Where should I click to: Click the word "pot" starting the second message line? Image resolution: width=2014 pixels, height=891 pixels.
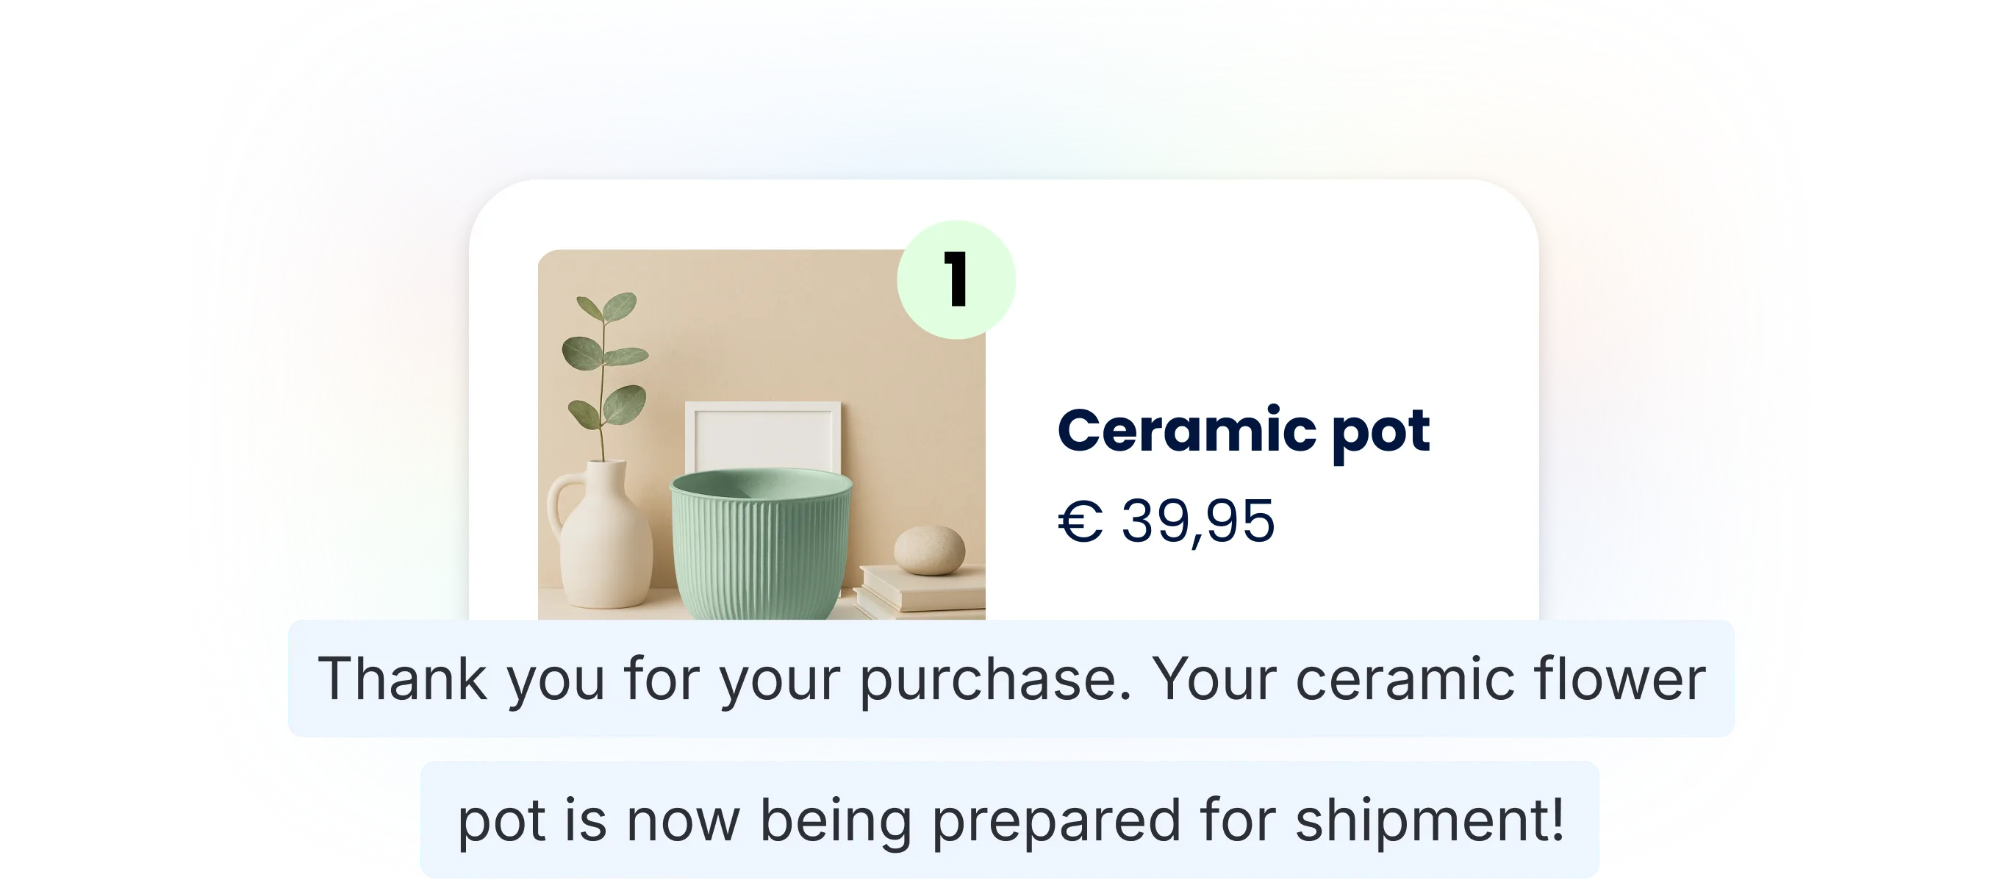(501, 820)
